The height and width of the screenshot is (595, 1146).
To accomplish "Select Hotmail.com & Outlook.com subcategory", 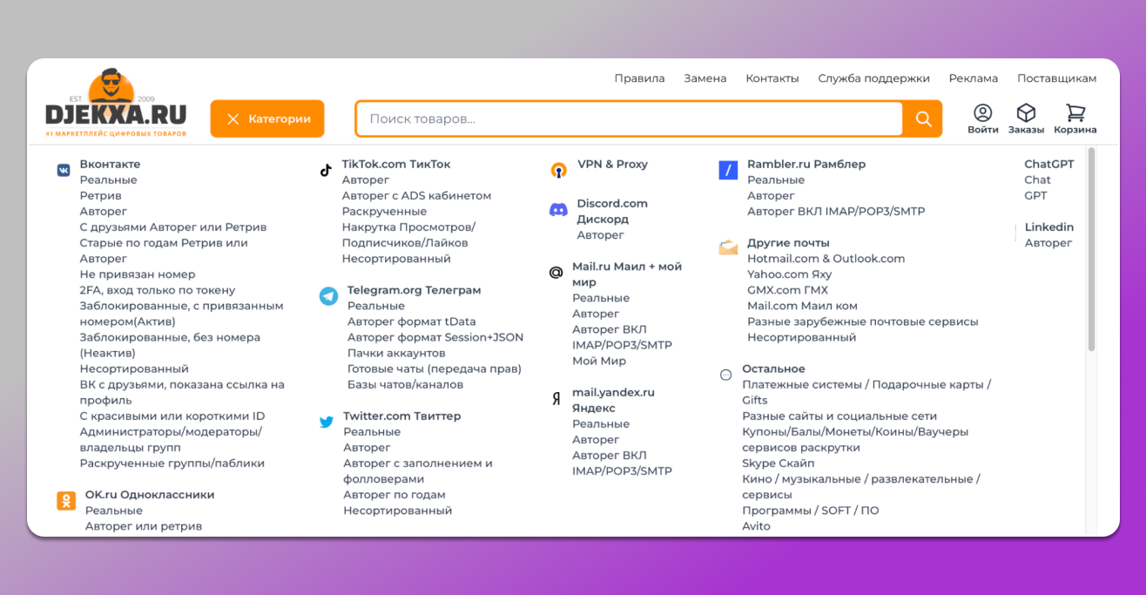I will 826,259.
